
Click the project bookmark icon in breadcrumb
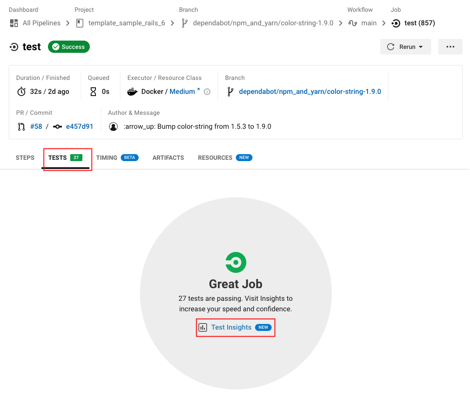point(80,23)
